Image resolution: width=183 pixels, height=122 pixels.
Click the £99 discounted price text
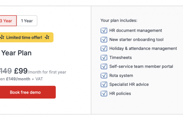point(21,71)
